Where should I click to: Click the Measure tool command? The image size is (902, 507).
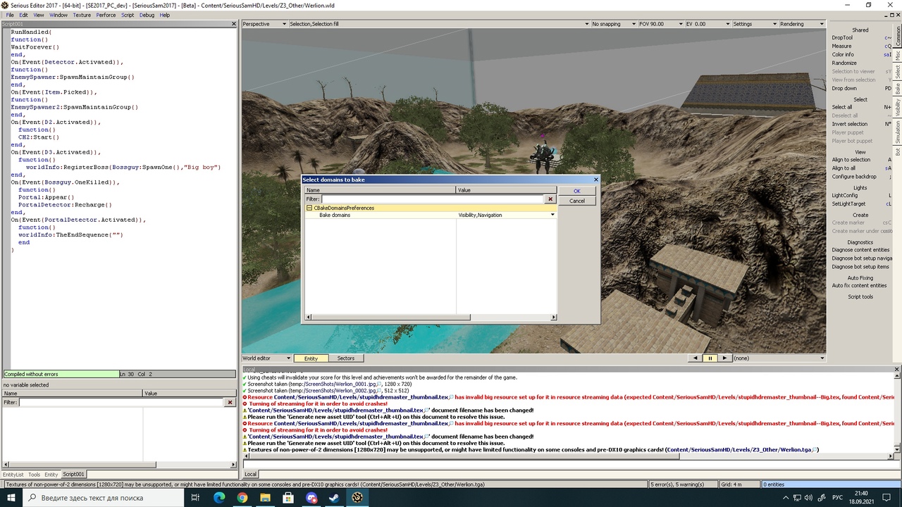841,46
